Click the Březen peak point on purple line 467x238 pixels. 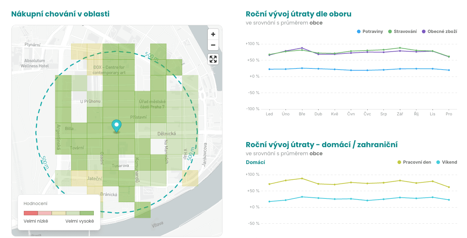302,48
